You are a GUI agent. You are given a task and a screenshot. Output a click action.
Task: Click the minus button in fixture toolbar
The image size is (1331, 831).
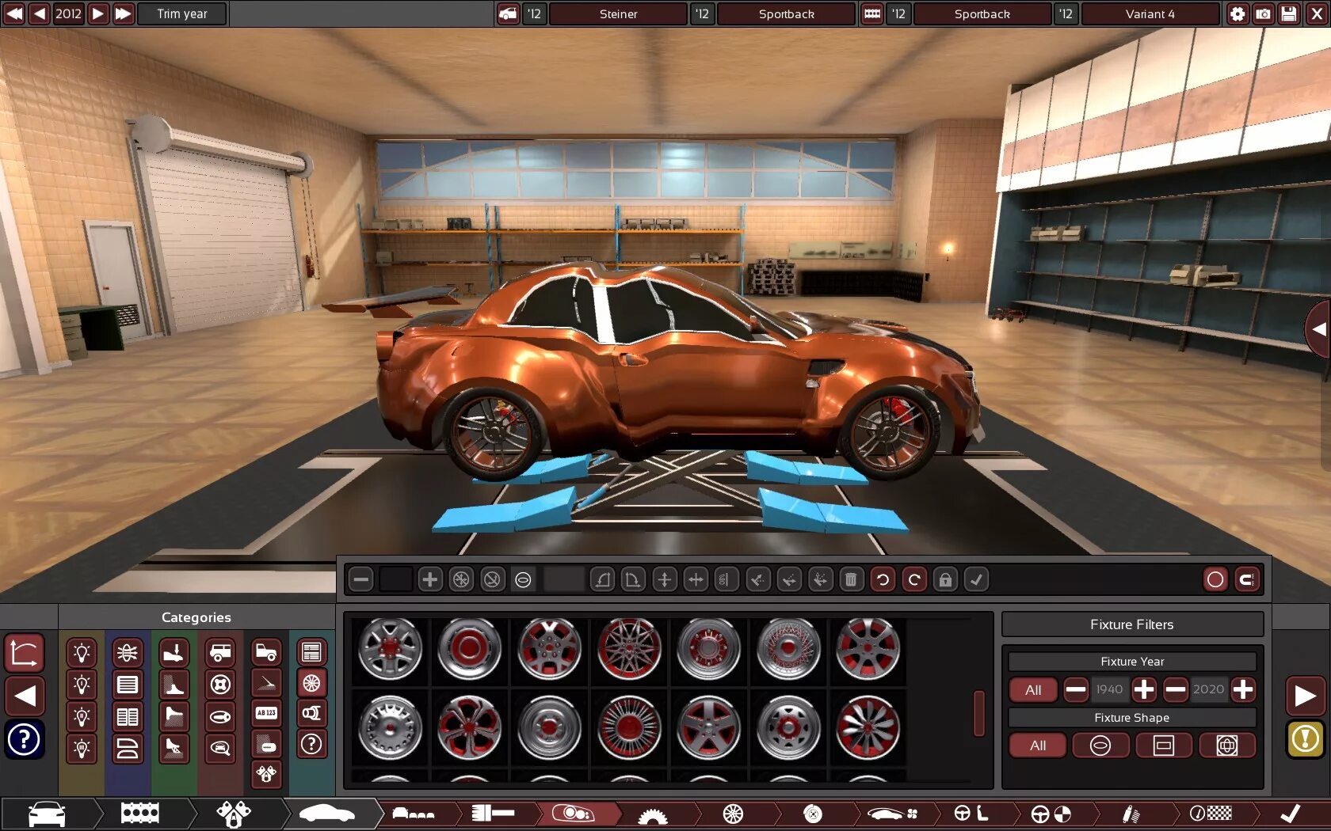(361, 580)
